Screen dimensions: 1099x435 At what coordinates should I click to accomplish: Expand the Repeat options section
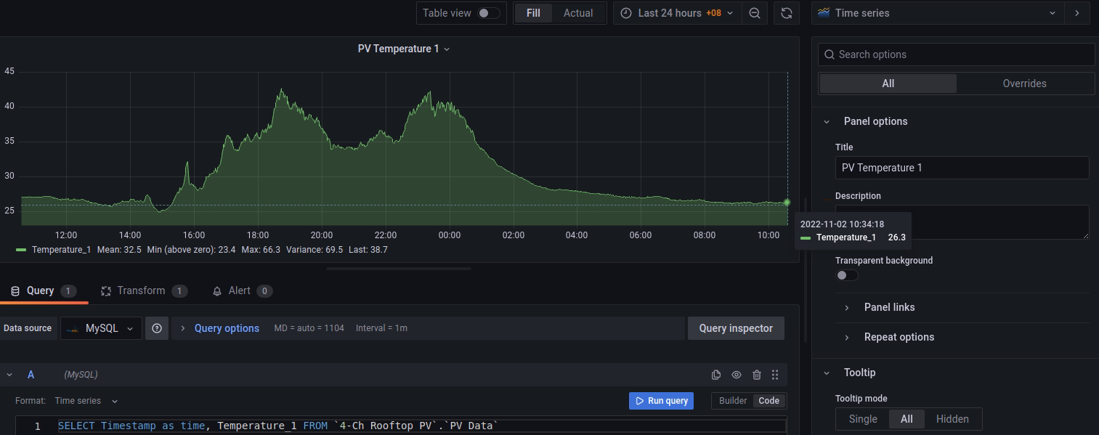[x=847, y=337]
